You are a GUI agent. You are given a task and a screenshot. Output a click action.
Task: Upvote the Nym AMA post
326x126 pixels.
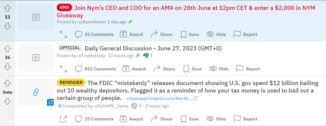pyautogui.click(x=8, y=8)
